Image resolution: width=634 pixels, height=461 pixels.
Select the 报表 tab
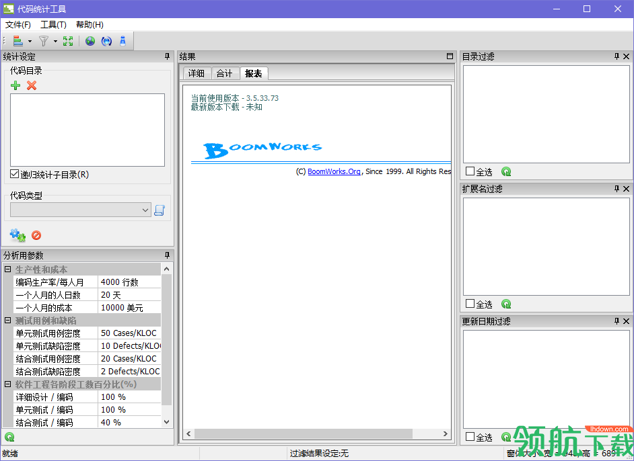254,73
